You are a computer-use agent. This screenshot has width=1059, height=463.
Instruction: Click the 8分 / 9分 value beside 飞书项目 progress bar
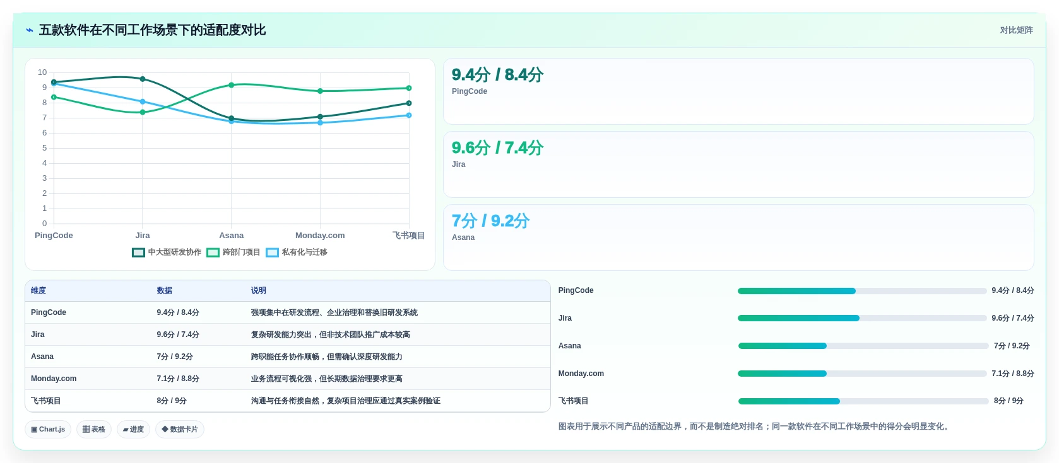point(1009,401)
